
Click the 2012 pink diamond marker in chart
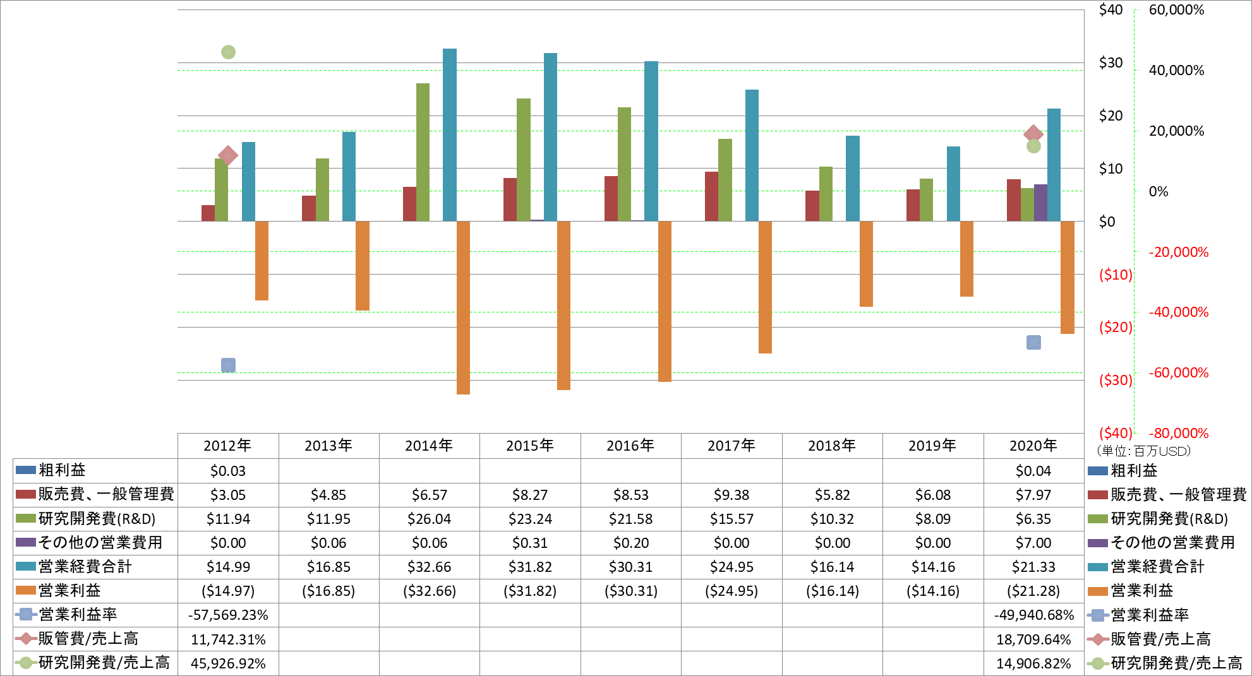(228, 155)
